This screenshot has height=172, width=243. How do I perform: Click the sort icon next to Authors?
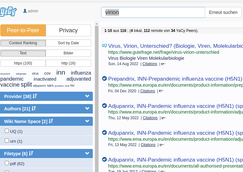(x=34, y=109)
